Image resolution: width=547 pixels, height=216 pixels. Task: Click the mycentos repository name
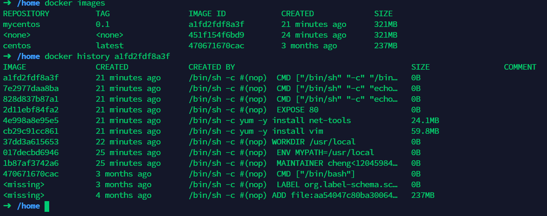22,25
